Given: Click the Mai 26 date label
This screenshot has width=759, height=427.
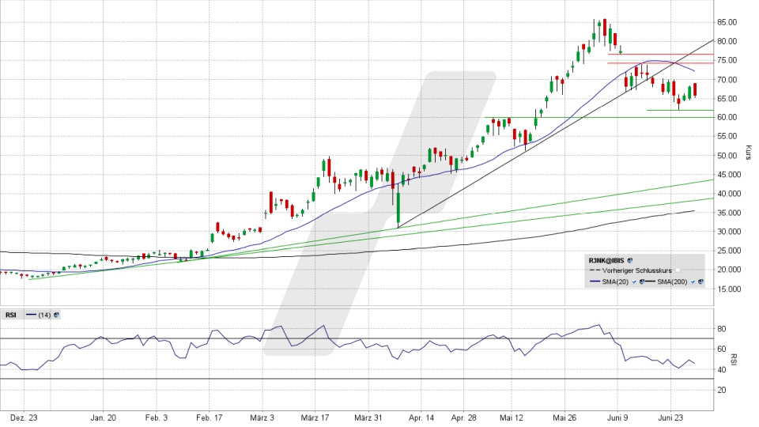Looking at the screenshot, I should coord(565,418).
